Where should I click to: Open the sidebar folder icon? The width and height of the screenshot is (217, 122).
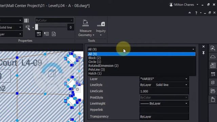pos(213,91)
